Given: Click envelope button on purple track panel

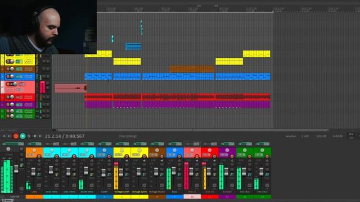Looking at the screenshot, I should (28, 105).
